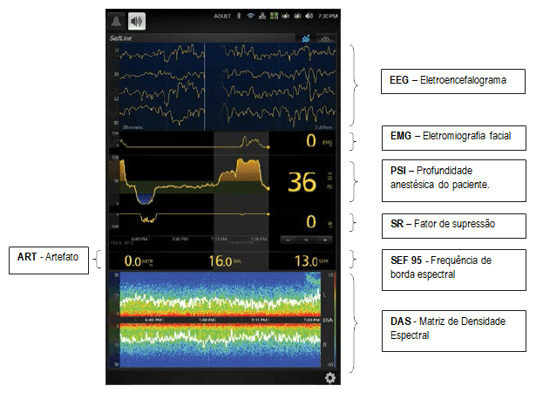This screenshot has width=543, height=399.
Task: Tap the ARTF 0.0 artifact readout
Action: 133,260
